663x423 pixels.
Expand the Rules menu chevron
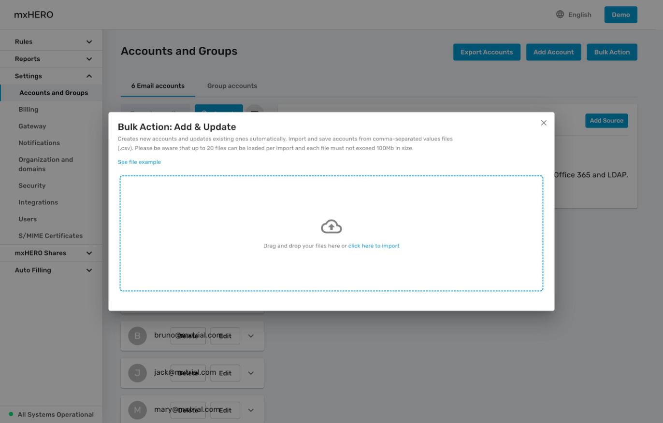[x=89, y=42]
